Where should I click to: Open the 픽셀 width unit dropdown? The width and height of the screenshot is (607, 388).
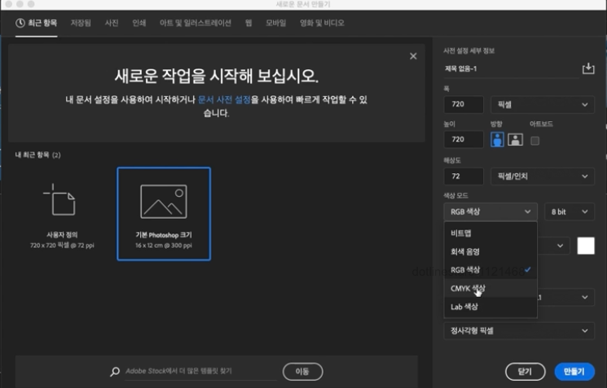click(x=543, y=105)
